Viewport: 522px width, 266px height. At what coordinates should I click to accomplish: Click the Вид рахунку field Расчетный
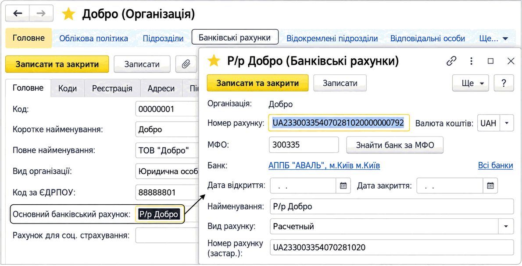384,227
